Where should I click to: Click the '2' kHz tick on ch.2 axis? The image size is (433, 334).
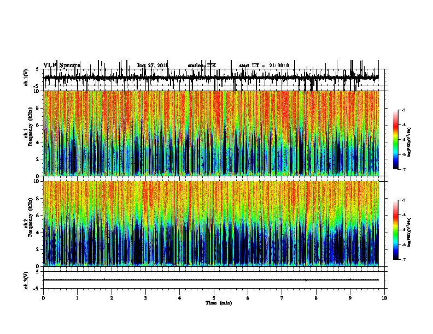[38, 249]
